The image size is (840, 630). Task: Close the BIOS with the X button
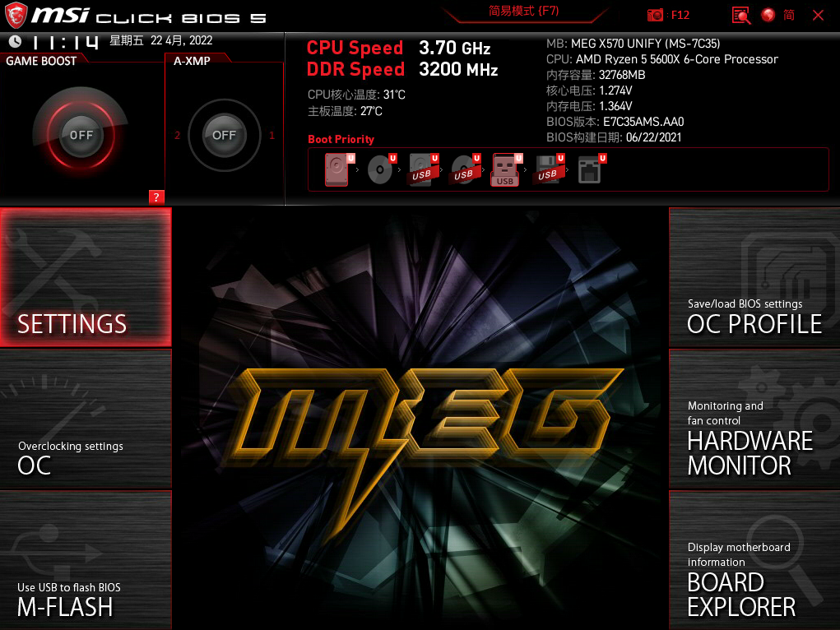818,15
